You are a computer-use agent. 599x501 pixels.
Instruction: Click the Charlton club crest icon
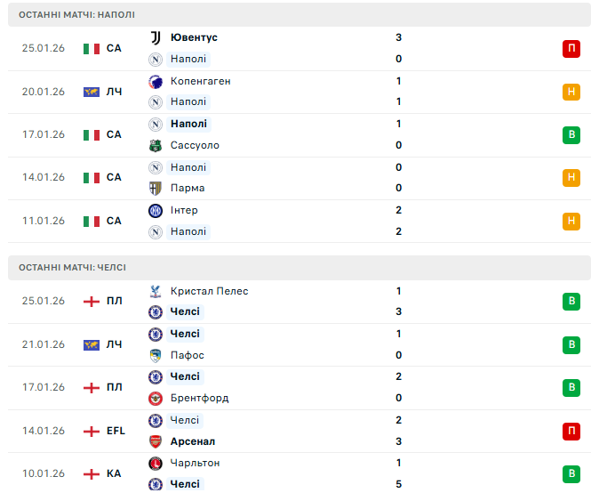(x=156, y=463)
